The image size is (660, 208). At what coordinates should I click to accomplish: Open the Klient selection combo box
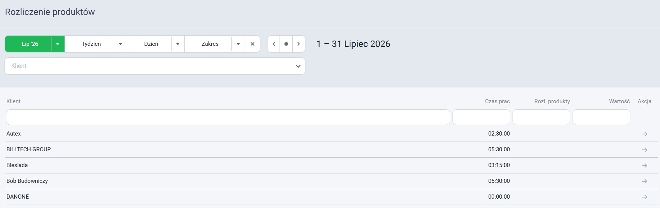(x=155, y=66)
